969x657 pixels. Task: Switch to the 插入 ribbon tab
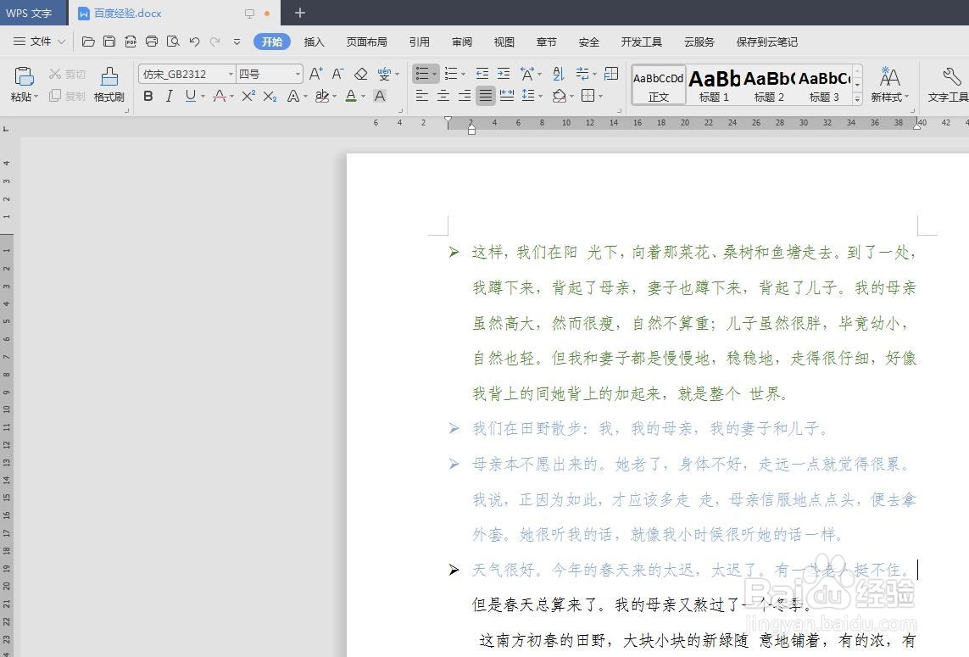(314, 42)
